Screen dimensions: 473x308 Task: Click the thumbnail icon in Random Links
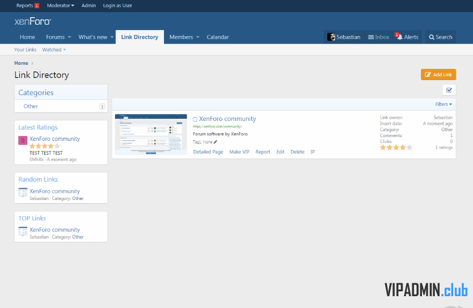[23, 192]
